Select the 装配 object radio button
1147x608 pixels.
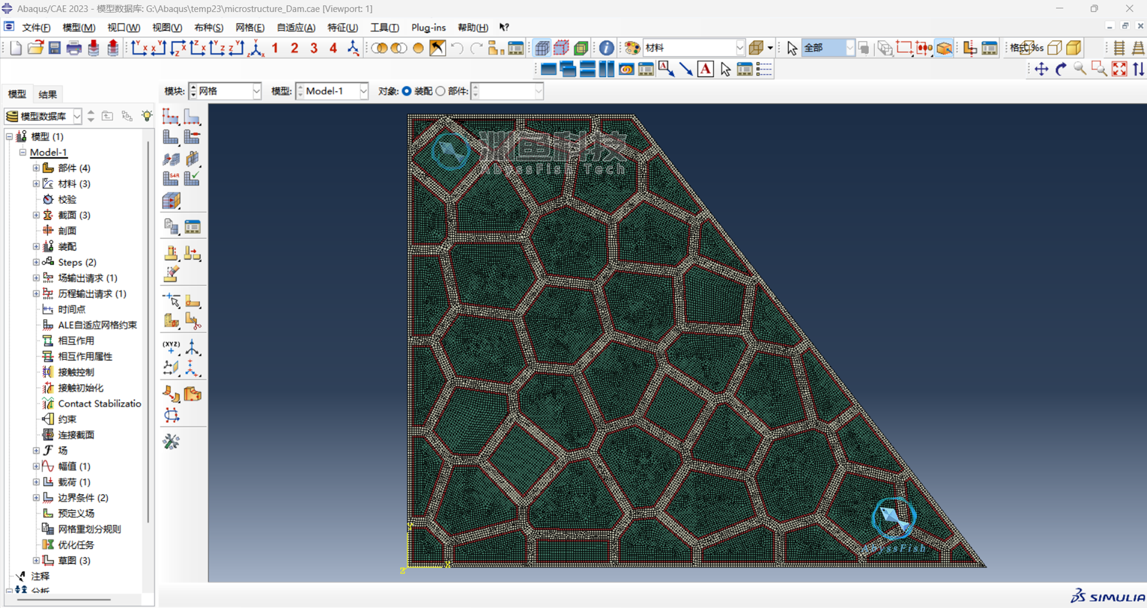tap(407, 91)
